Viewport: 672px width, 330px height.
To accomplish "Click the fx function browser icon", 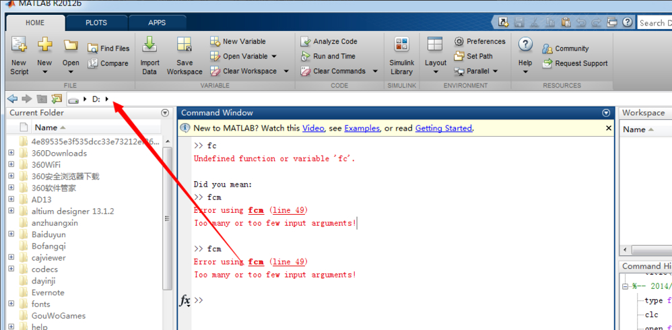I will pos(184,301).
